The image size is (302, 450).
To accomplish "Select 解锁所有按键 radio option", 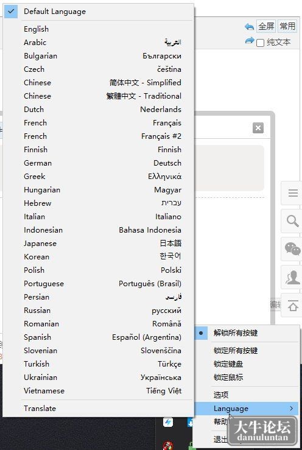I will coord(247,333).
